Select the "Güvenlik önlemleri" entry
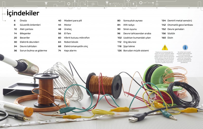 point(30,25)
